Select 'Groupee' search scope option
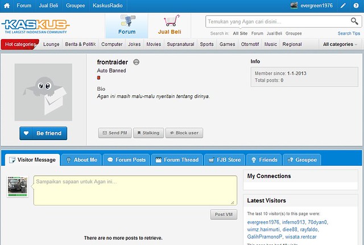 tap(293, 33)
